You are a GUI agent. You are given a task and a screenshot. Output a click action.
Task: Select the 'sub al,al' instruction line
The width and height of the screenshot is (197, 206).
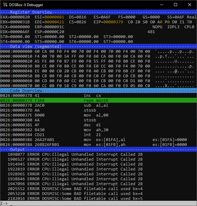[x=98, y=105]
